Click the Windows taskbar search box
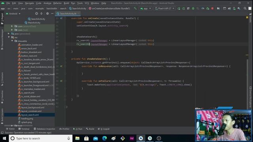 pyautogui.click(x=41, y=138)
